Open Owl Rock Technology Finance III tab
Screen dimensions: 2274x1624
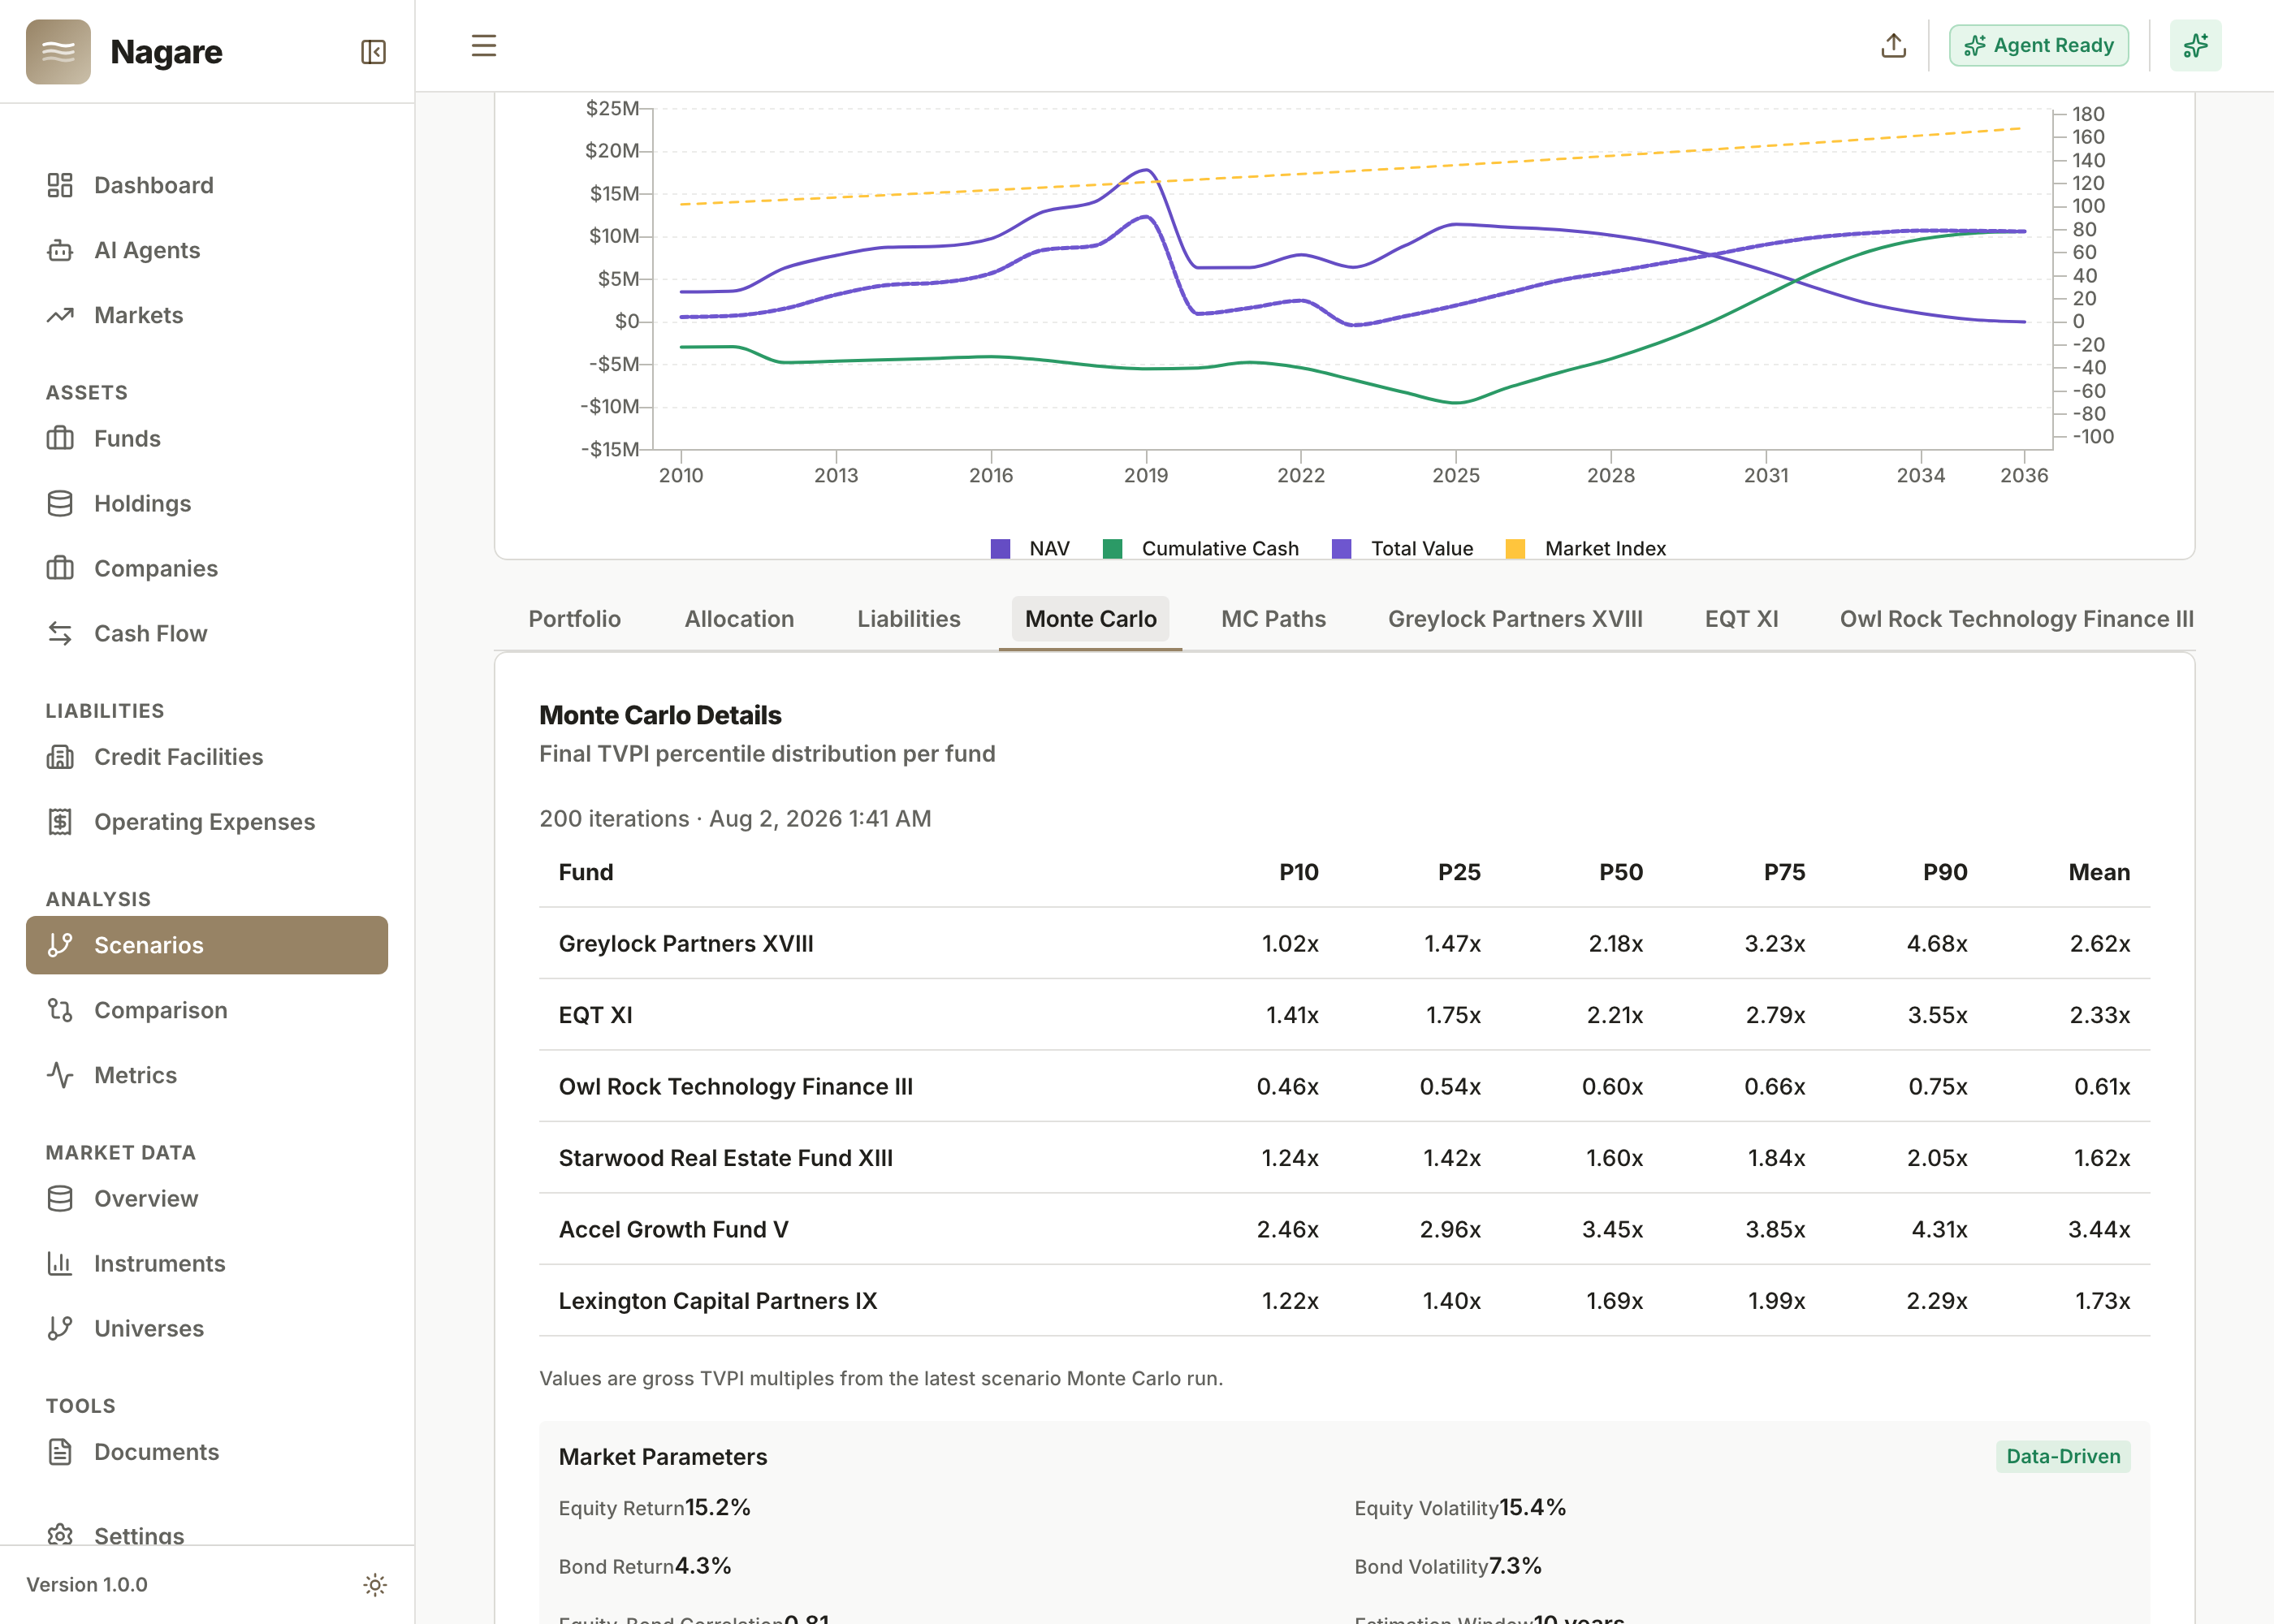[x=2017, y=619]
